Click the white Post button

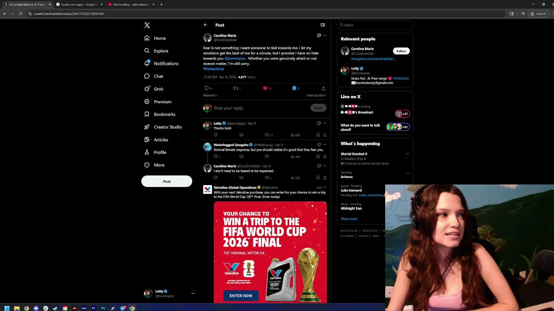[167, 181]
